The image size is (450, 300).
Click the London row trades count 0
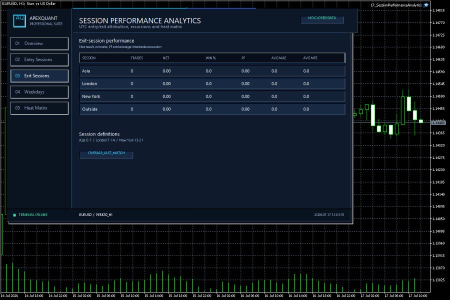point(132,83)
